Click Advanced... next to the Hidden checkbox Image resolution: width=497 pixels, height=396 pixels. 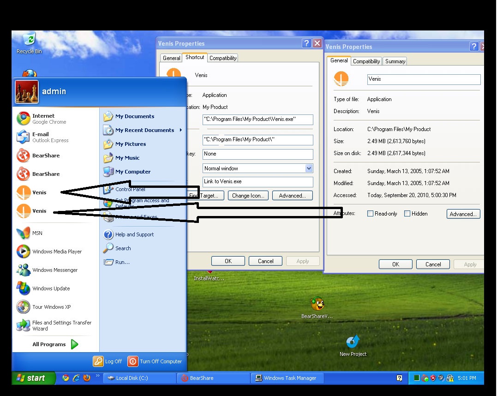(x=463, y=214)
